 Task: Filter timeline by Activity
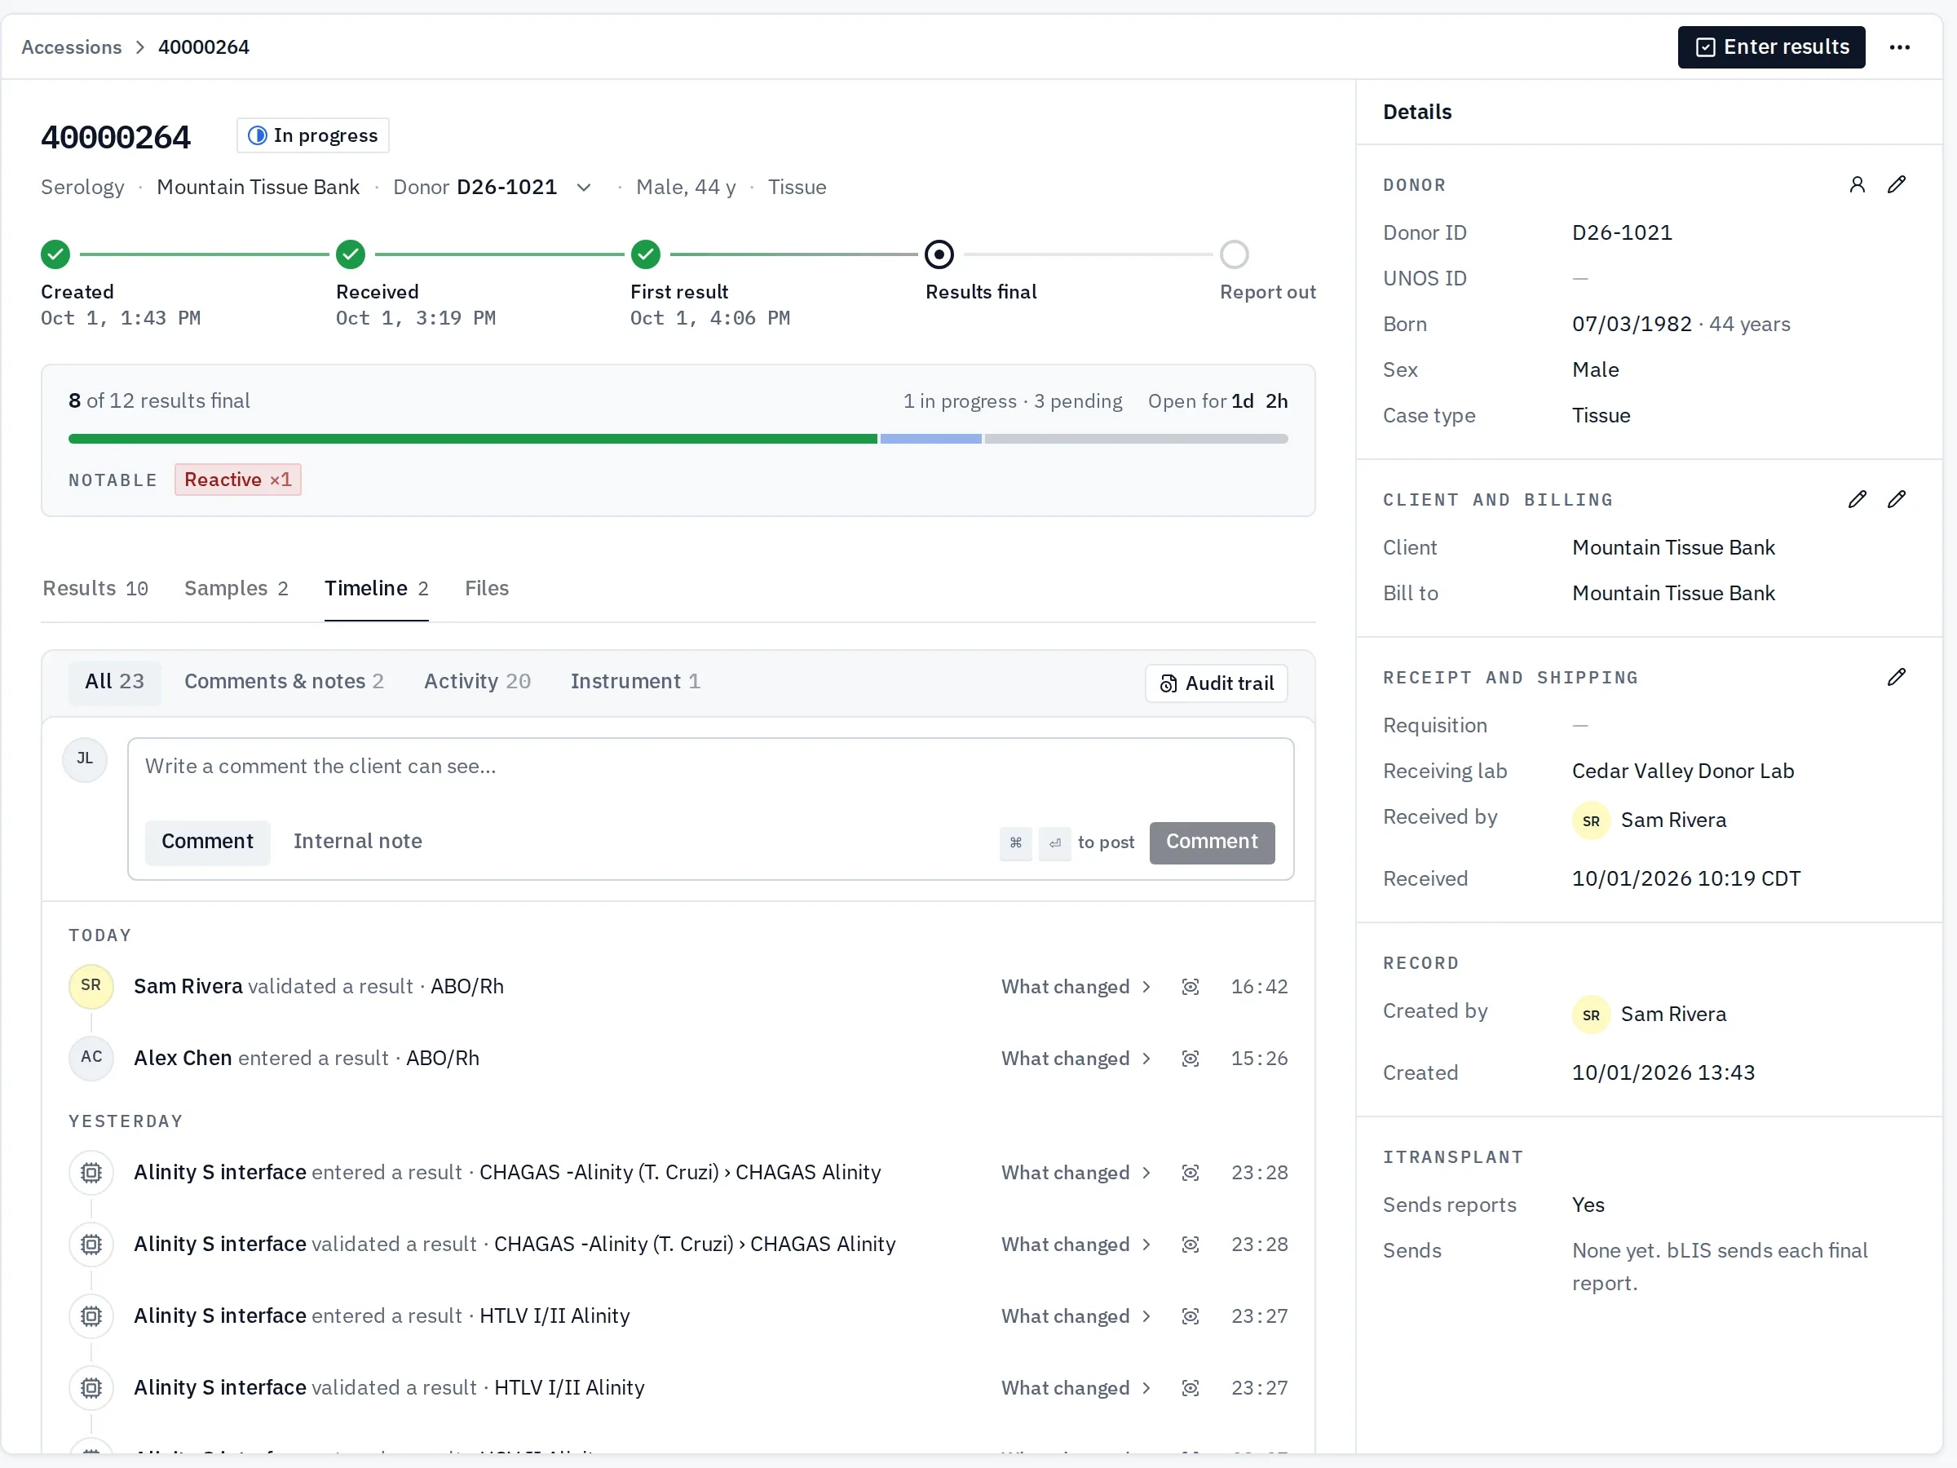tap(477, 681)
